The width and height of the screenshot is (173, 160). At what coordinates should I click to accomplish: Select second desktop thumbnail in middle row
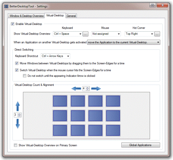(78, 116)
